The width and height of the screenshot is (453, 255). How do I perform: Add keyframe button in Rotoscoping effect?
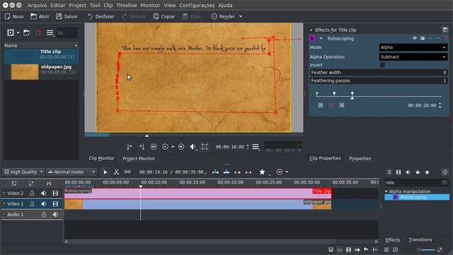[331, 106]
